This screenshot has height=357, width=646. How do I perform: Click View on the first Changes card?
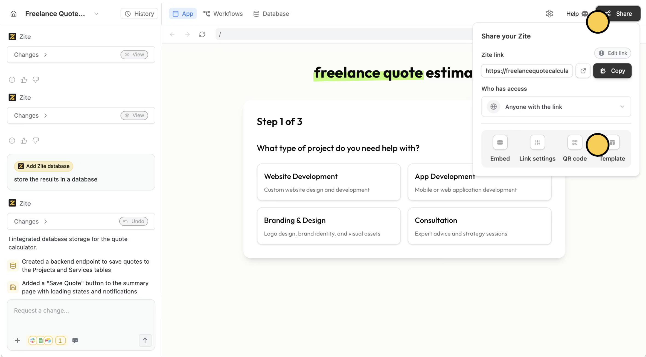[134, 55]
